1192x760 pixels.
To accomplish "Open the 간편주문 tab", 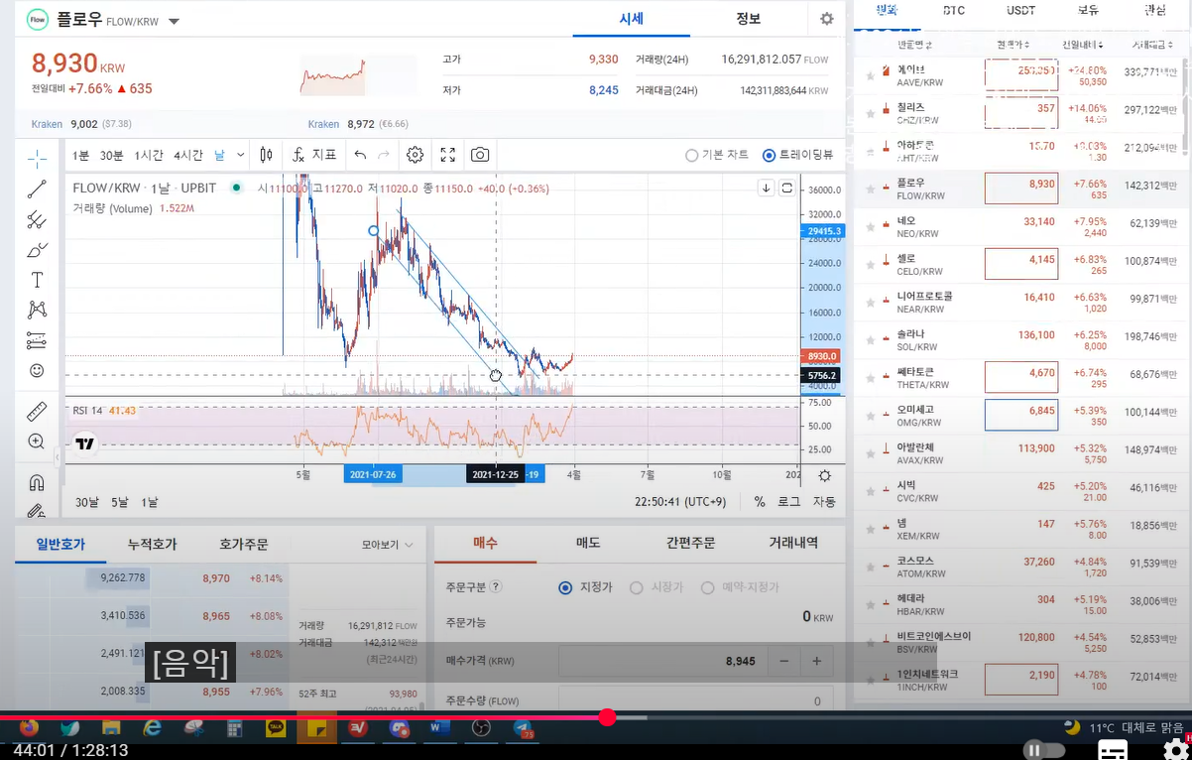I will point(690,543).
